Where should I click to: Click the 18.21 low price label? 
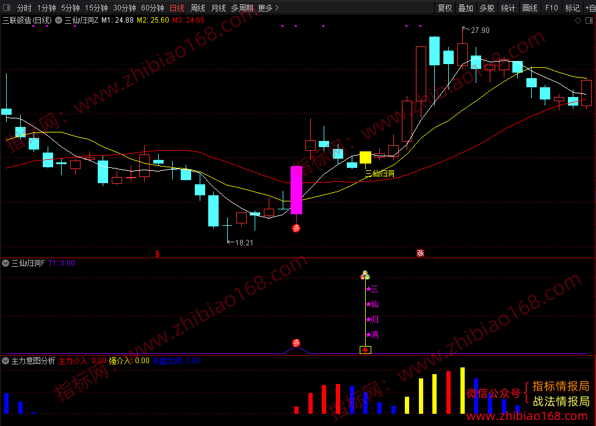pyautogui.click(x=244, y=242)
